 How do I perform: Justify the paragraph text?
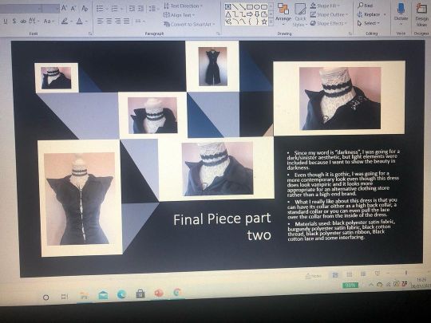tap(126, 21)
